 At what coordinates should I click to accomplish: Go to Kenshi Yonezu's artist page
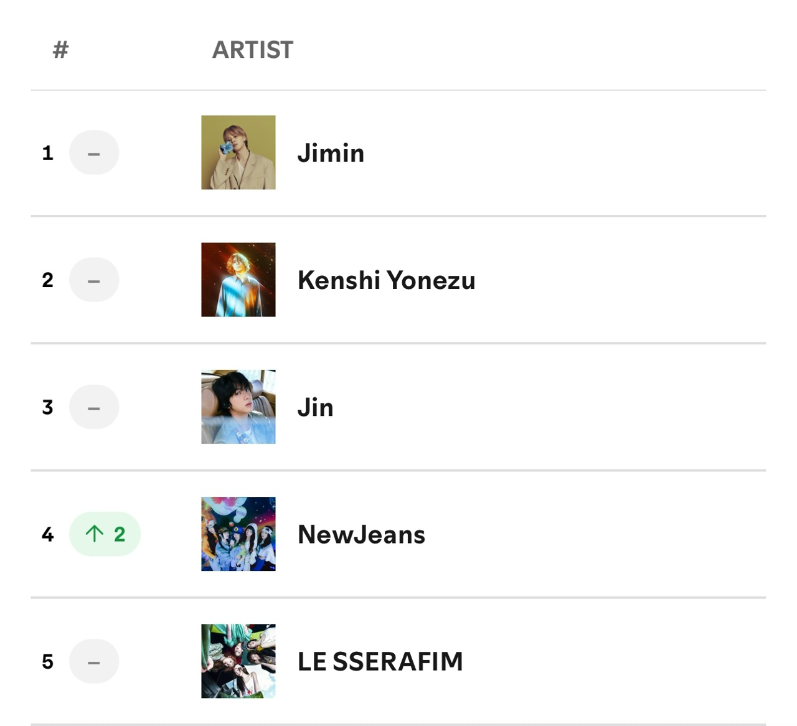coord(386,280)
